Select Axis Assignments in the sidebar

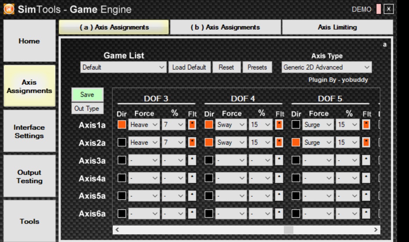[29, 86]
